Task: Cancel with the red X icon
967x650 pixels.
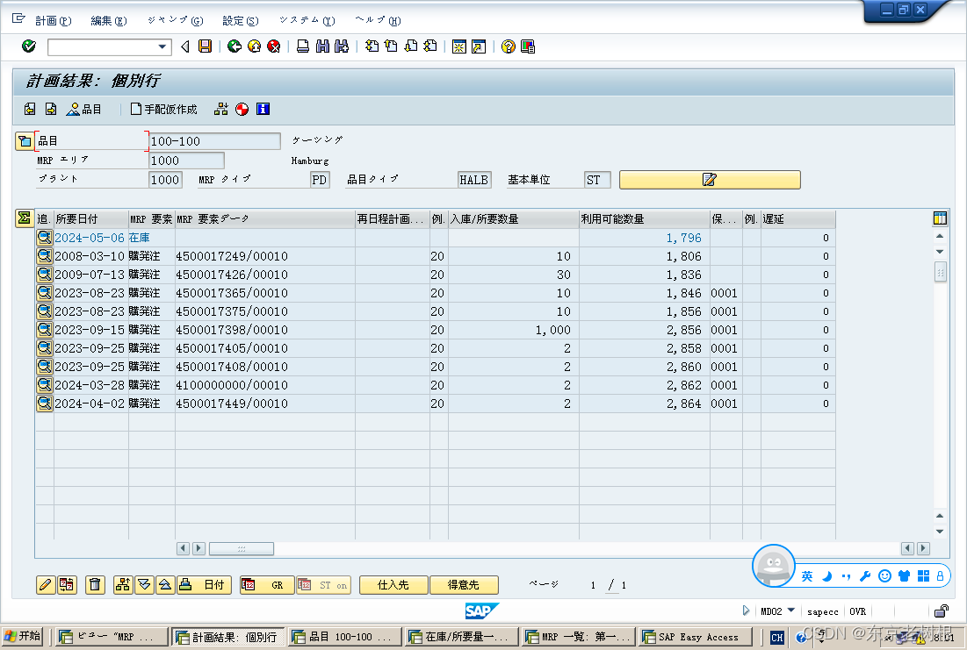Action: click(274, 46)
